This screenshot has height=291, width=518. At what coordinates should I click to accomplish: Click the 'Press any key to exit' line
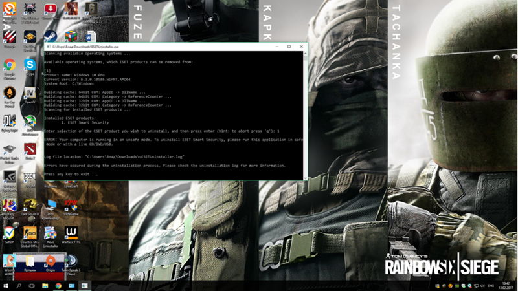[x=71, y=174]
